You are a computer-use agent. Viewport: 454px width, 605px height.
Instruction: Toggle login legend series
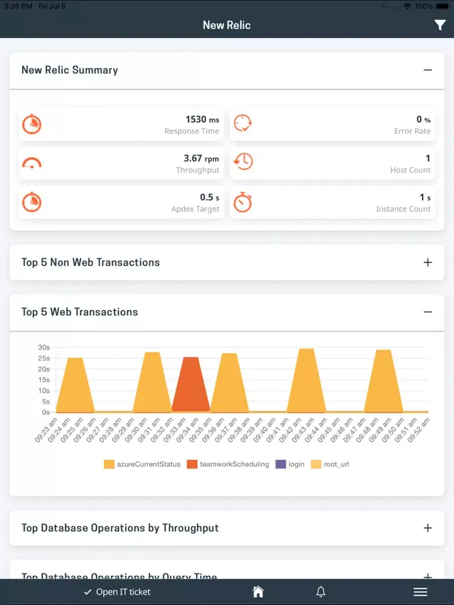pos(290,464)
